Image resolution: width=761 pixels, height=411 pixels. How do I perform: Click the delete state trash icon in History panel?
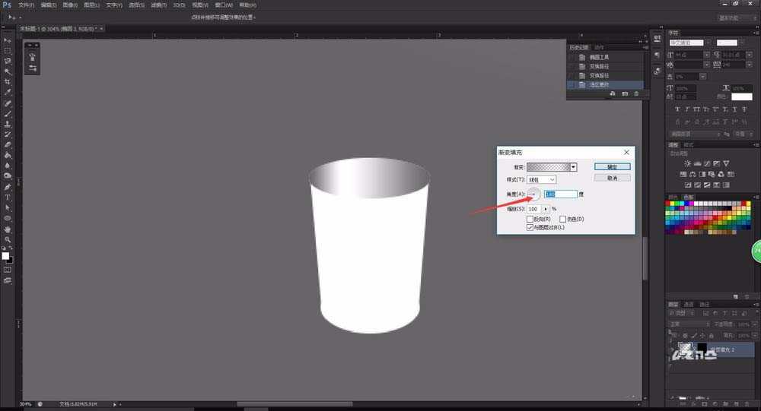[636, 93]
